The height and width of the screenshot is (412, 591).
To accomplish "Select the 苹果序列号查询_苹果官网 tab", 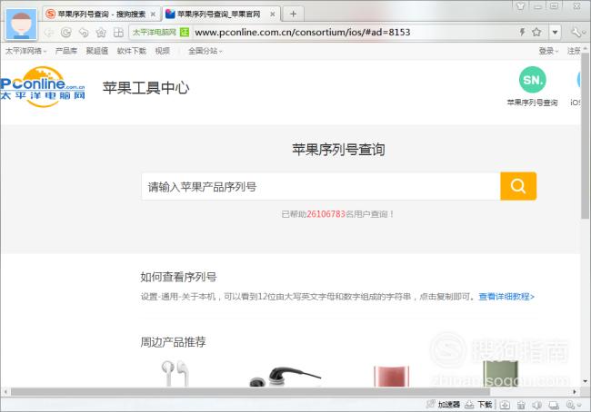I will [221, 15].
